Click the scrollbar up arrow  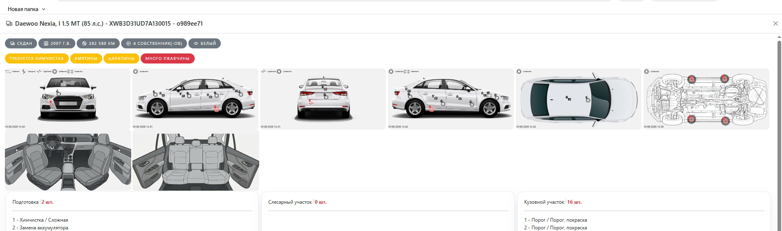coord(779,37)
